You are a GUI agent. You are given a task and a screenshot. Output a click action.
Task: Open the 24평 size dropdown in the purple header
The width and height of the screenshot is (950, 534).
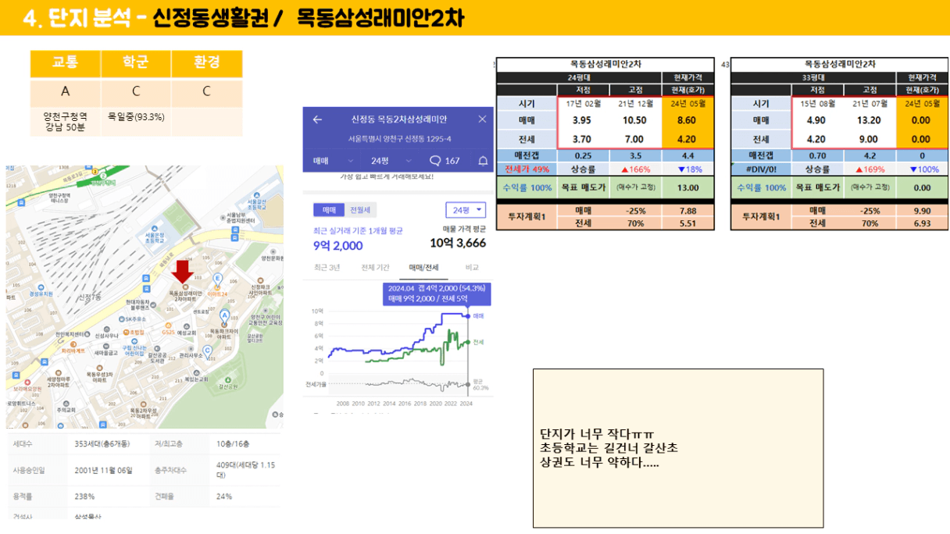391,161
